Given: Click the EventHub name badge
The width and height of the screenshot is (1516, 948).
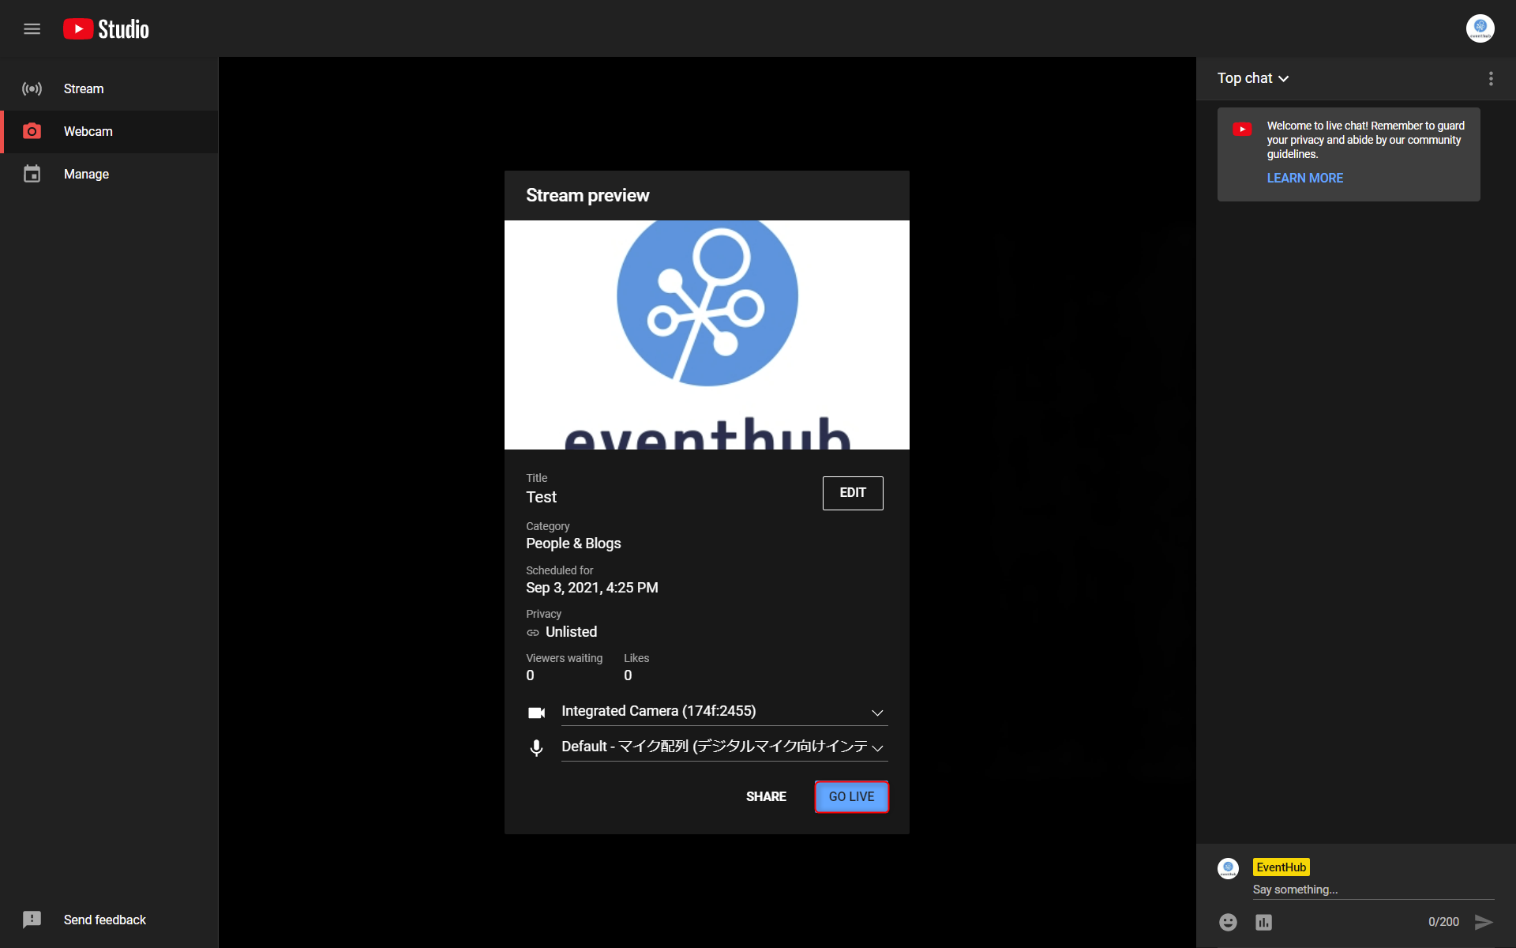Looking at the screenshot, I should (x=1281, y=867).
